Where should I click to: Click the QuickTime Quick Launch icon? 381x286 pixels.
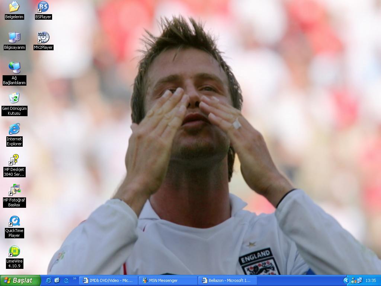click(x=66, y=280)
